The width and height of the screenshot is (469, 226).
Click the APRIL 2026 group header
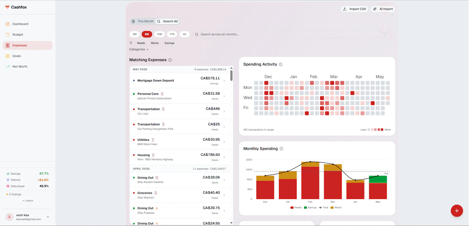179,169
